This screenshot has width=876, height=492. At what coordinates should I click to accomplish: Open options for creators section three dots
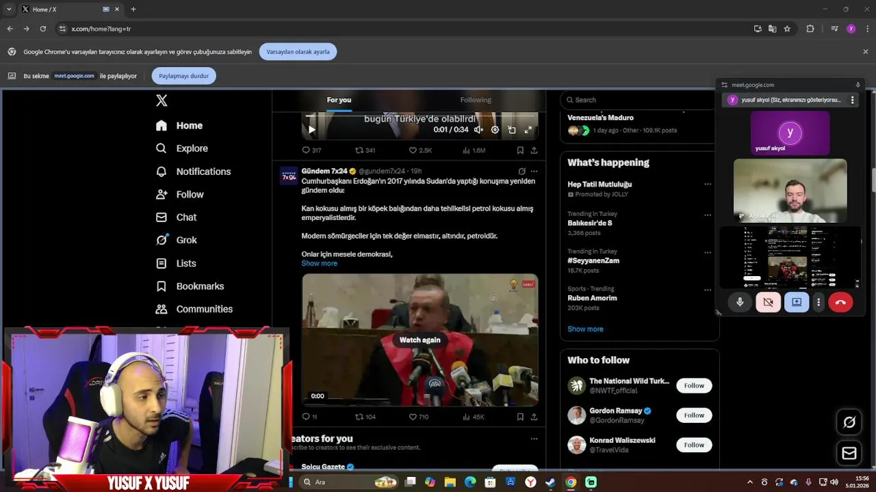pos(534,439)
